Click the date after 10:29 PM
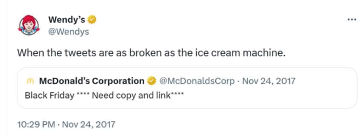This screenshot has height=137, width=362. [89, 125]
